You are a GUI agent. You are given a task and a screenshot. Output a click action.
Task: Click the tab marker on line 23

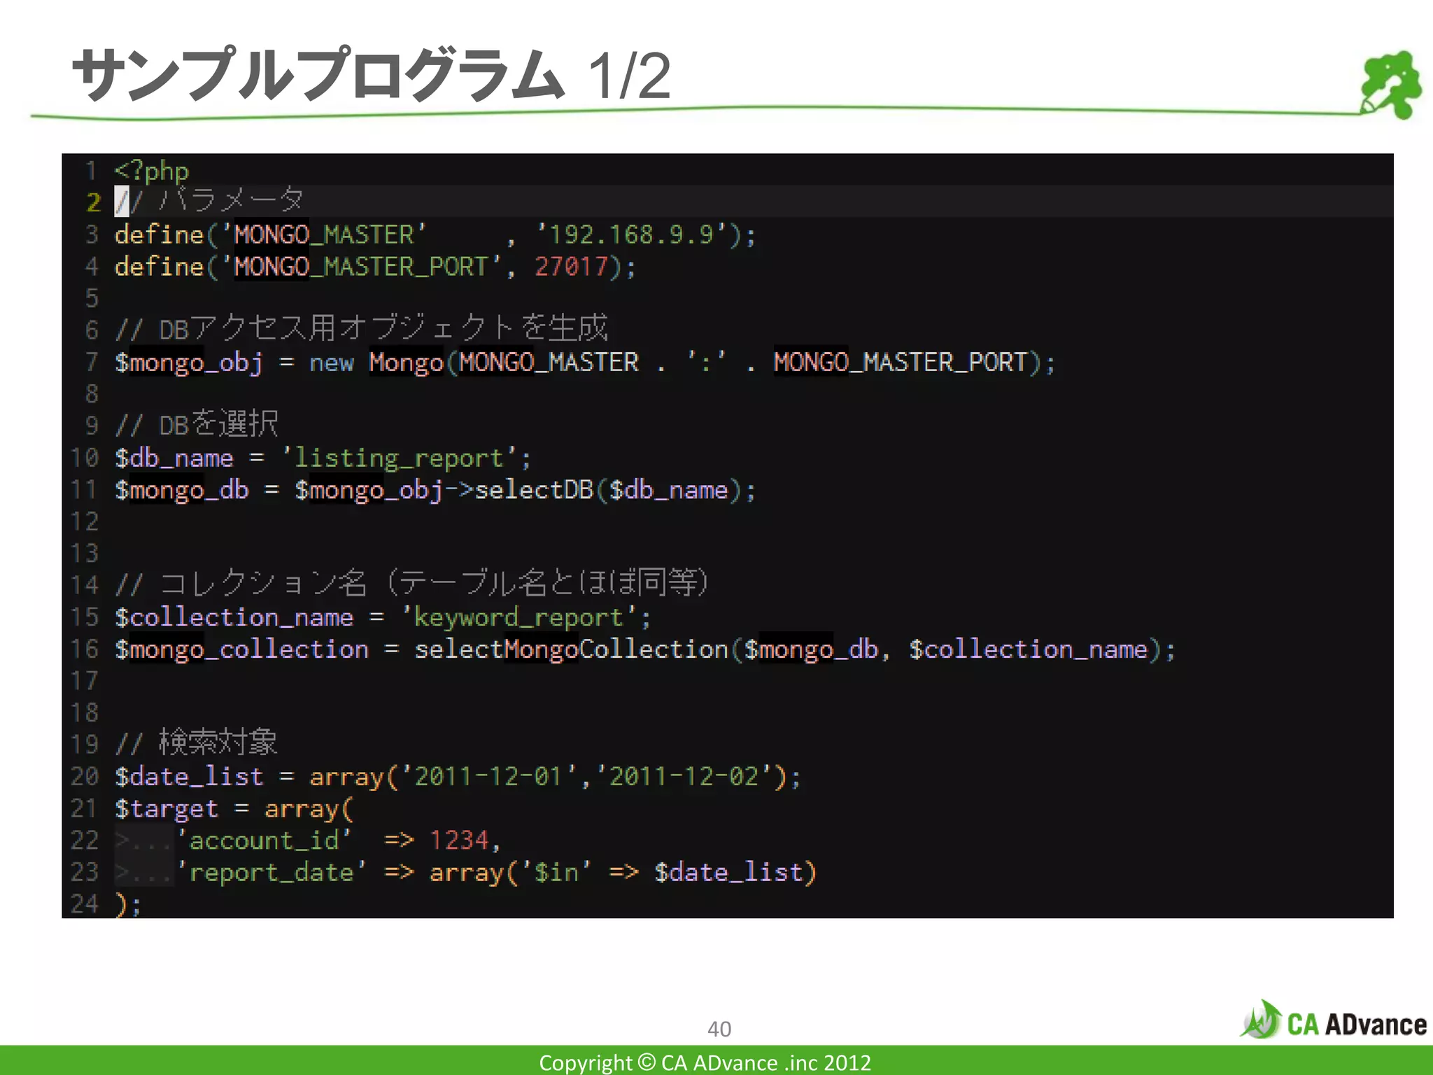coord(143,872)
